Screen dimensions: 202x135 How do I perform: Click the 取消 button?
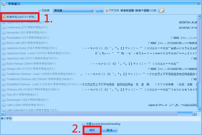(x=110, y=130)
